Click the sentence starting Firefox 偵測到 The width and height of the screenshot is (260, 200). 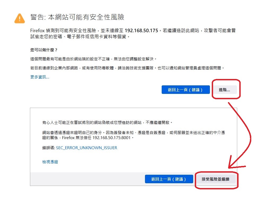(133, 34)
